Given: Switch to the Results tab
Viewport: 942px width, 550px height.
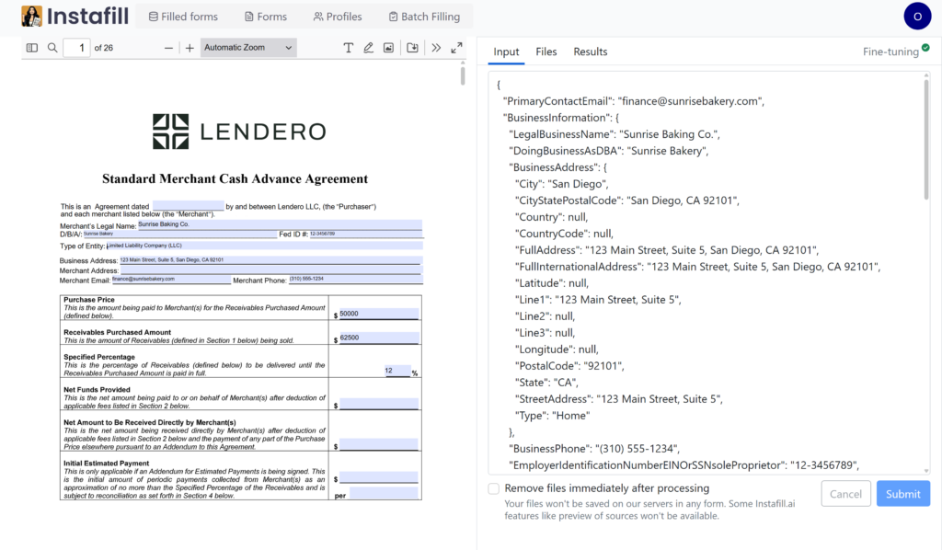Looking at the screenshot, I should click(x=591, y=52).
